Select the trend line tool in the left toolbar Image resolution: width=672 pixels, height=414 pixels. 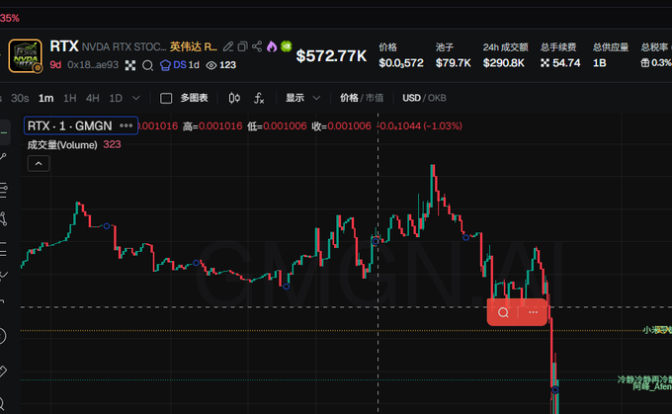coord(3,158)
